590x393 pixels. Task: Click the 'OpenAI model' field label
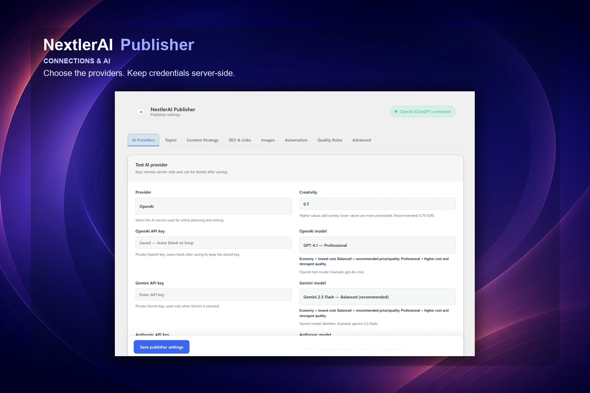click(313, 231)
